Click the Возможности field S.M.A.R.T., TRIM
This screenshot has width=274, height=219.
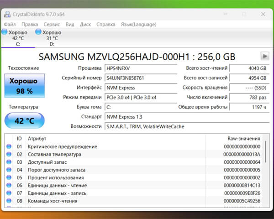[187, 126]
